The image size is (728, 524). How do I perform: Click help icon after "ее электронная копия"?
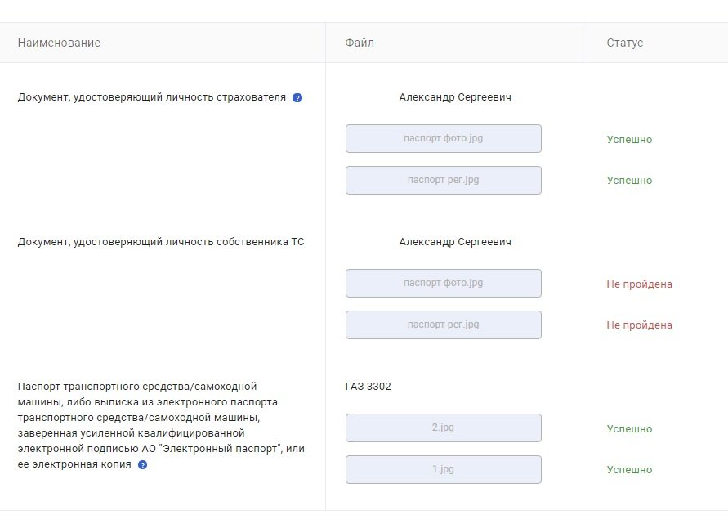[142, 464]
